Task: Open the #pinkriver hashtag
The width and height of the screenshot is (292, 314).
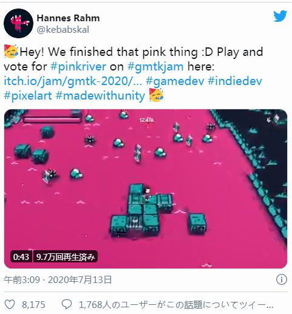Action: (x=78, y=66)
